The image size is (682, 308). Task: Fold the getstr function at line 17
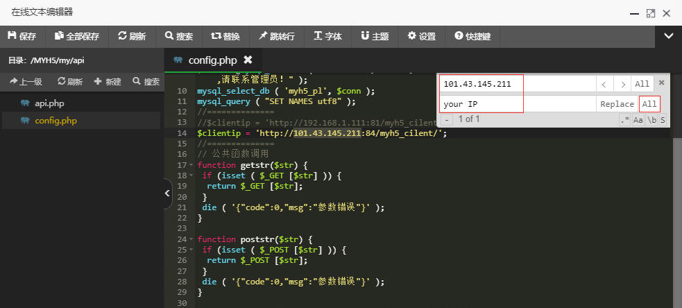pyautogui.click(x=191, y=166)
